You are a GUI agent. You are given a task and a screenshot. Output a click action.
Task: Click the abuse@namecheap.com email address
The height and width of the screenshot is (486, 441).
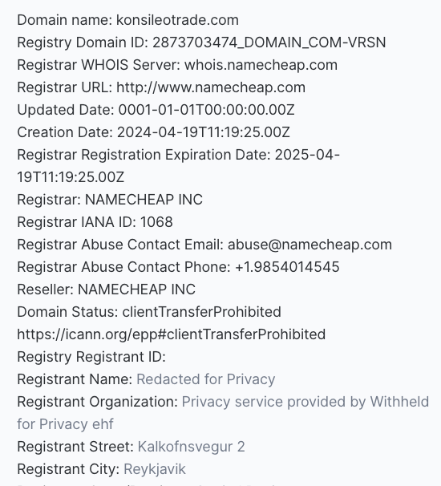[x=310, y=245]
